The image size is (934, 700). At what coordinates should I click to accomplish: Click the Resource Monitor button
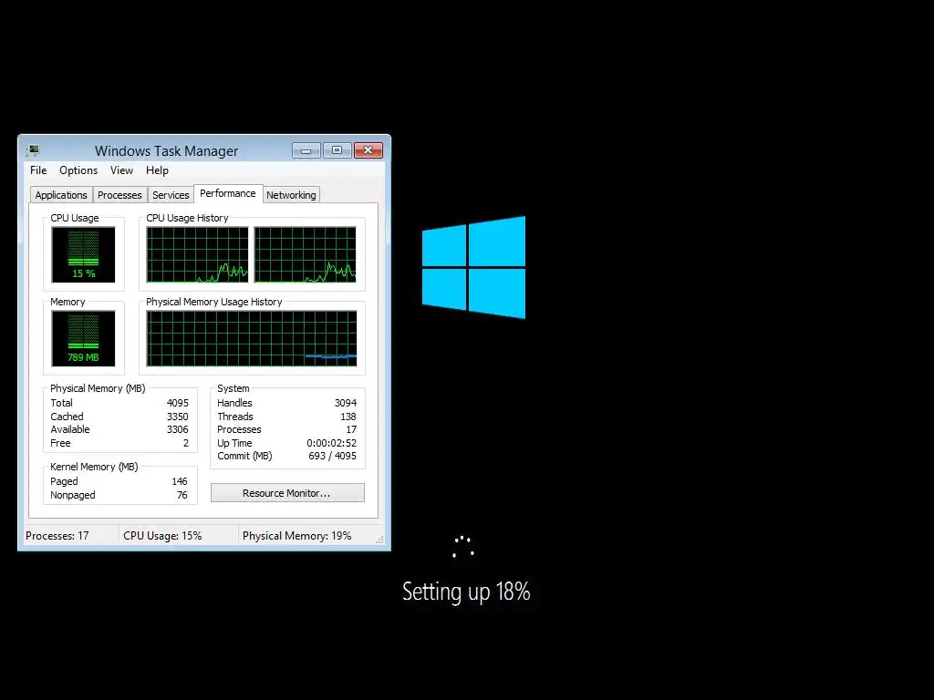point(287,493)
